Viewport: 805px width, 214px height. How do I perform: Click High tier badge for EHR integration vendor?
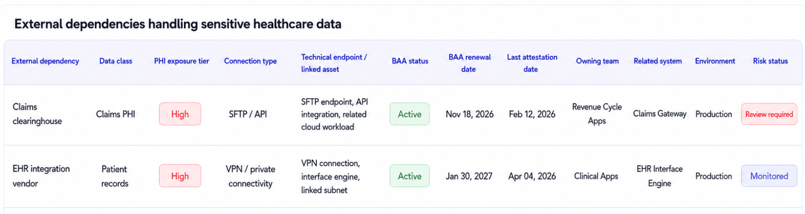(x=180, y=176)
